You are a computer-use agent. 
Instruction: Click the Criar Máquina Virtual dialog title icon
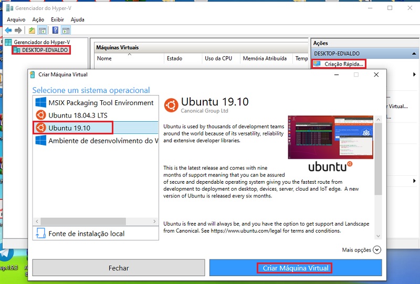click(33, 75)
